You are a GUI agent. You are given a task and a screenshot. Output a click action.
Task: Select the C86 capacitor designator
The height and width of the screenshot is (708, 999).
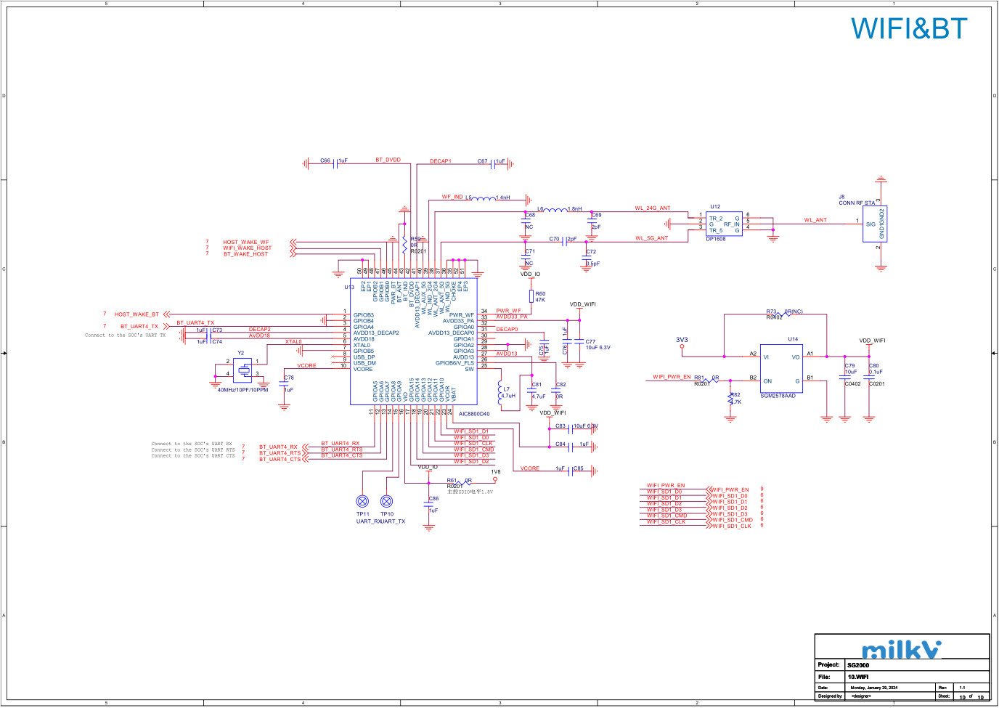coord(433,499)
